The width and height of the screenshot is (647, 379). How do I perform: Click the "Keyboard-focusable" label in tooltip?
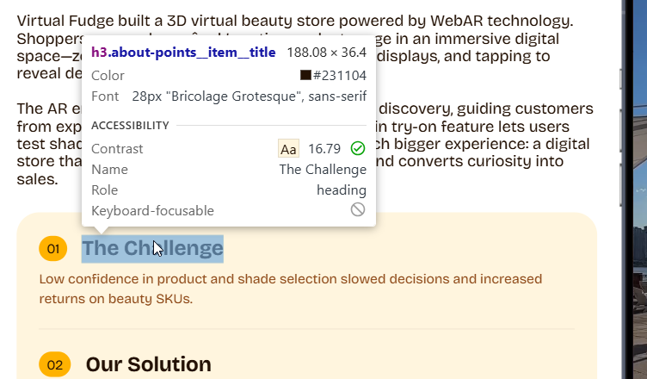click(152, 210)
